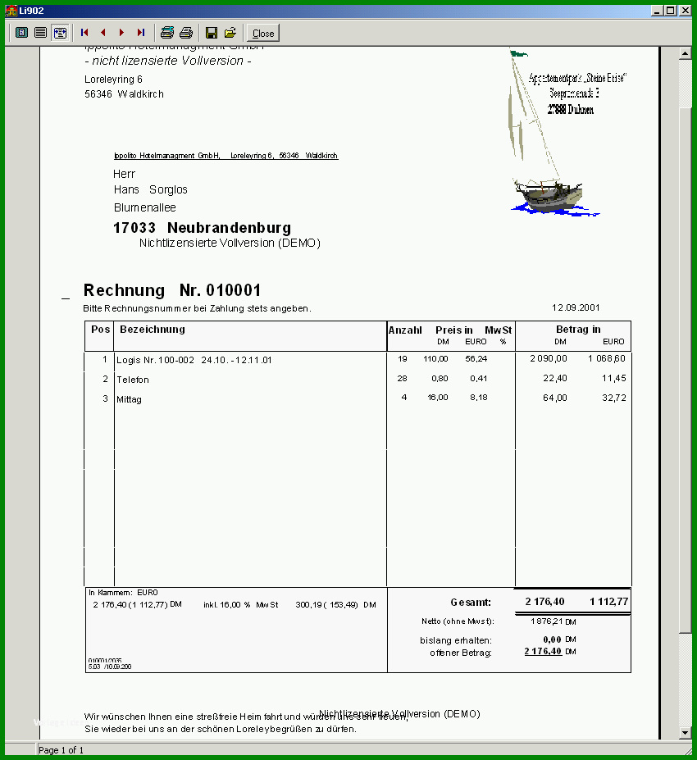Viewport: 697px width, 760px height.
Task: Click the amount 2 090,00 in row 1
Action: (549, 358)
